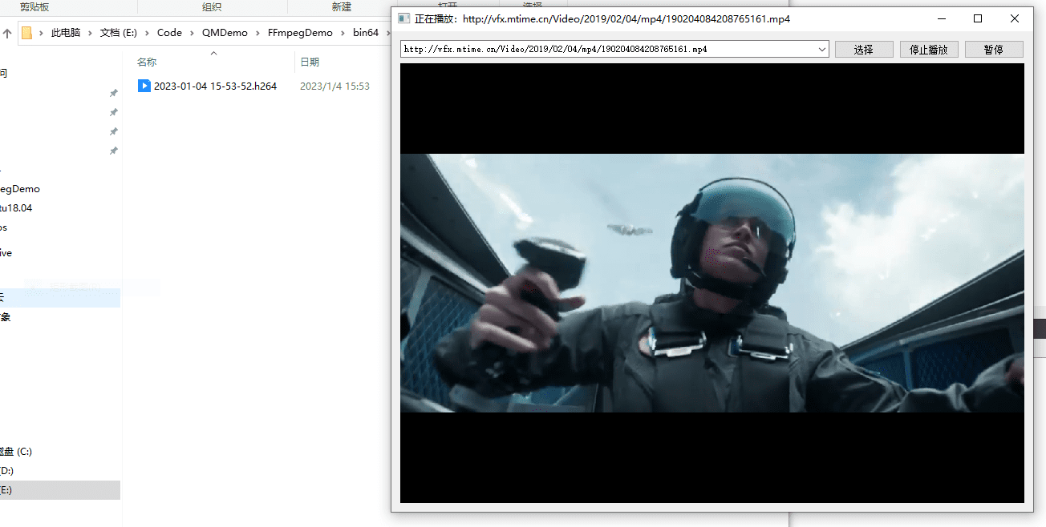Click the 选择 button in player window
This screenshot has width=1046, height=527.
[x=864, y=50]
